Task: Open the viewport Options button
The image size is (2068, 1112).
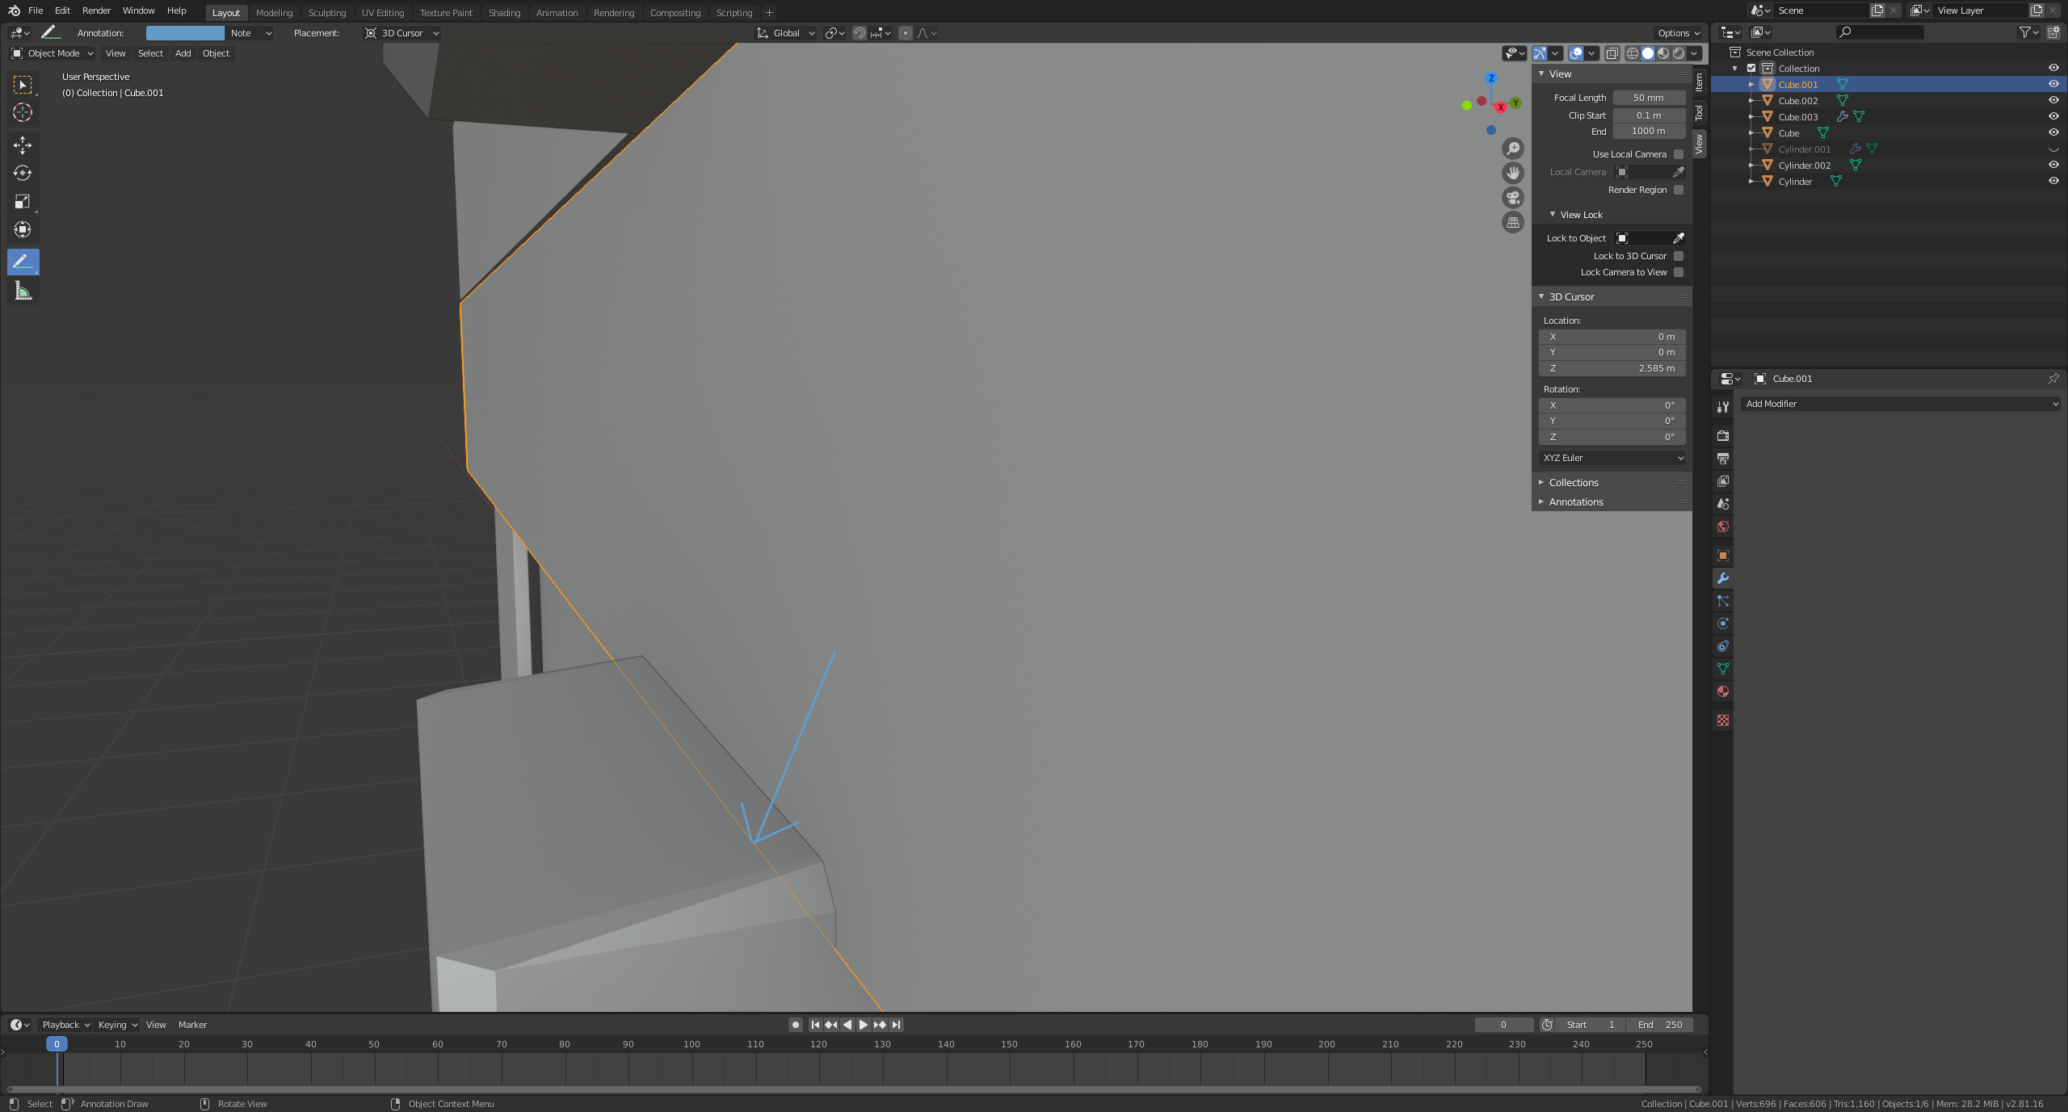Action: point(1679,33)
